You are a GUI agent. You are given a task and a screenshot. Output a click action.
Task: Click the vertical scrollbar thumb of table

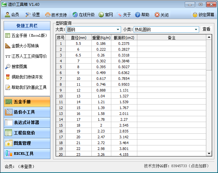209,55
